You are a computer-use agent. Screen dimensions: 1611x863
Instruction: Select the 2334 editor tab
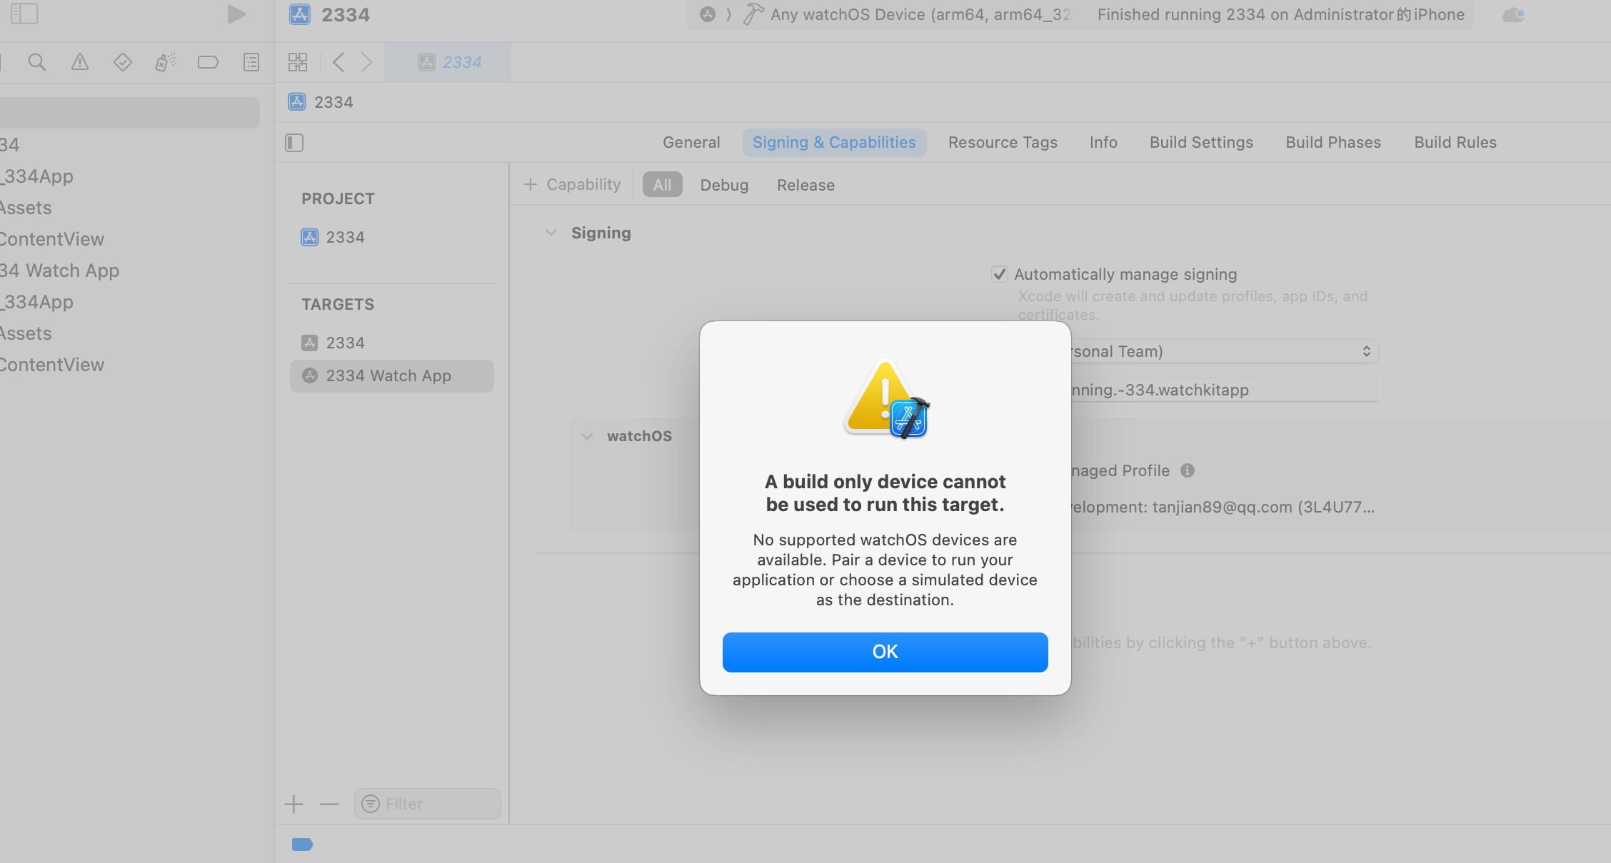pos(448,62)
